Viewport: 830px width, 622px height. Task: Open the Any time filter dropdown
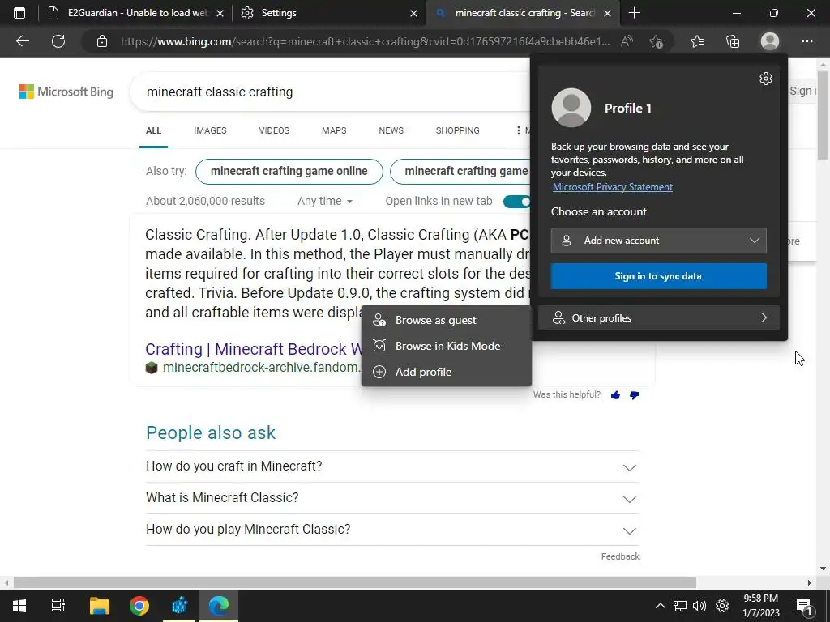[x=325, y=201]
